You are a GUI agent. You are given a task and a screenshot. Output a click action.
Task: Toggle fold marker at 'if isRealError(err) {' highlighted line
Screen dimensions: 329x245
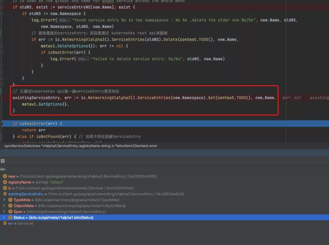tap(1, 124)
